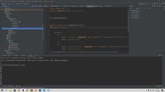
Task: Expand the database folder in project tree
Action: (4, 8)
